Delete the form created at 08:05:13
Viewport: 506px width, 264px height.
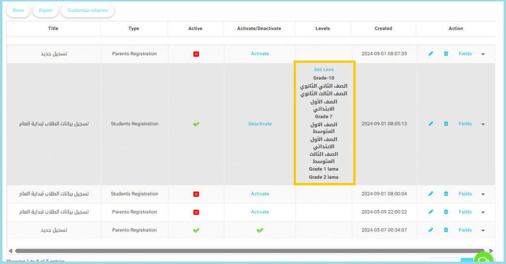pos(446,124)
